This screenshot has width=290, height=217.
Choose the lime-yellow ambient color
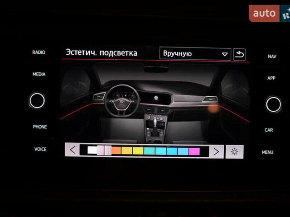pos(138,151)
